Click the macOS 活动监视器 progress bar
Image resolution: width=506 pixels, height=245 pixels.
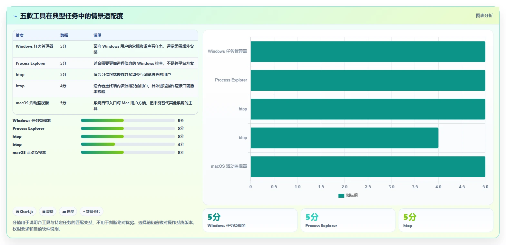point(128,152)
